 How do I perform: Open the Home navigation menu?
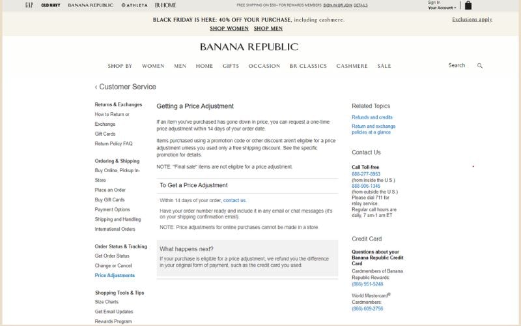point(204,66)
